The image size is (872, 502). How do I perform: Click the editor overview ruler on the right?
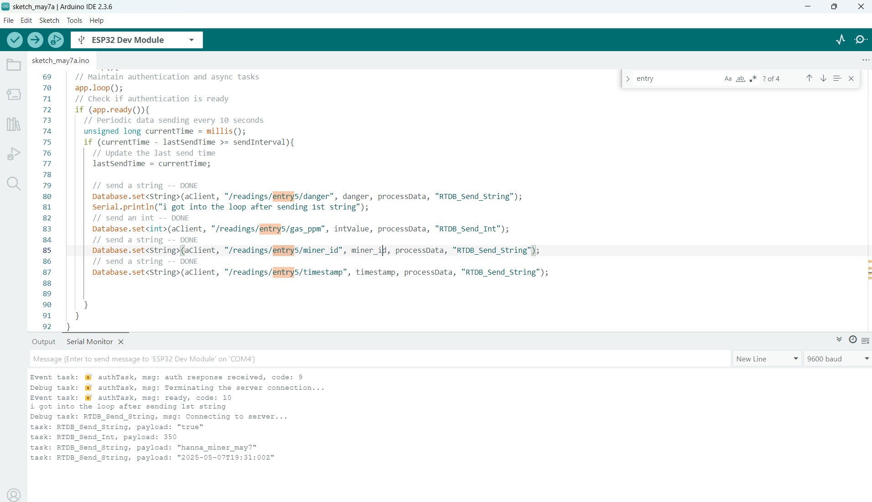tap(869, 201)
